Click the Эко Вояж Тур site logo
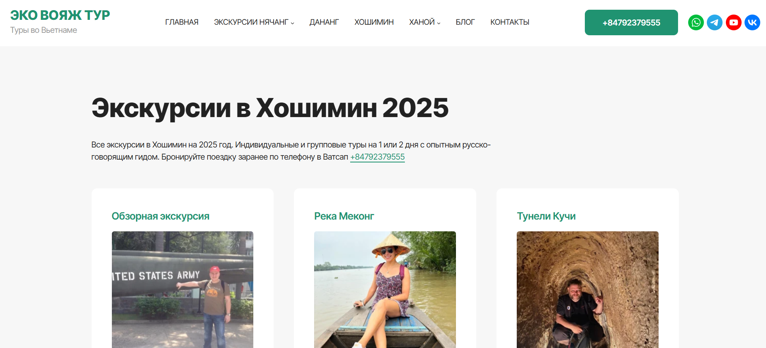The image size is (766, 348). click(60, 15)
